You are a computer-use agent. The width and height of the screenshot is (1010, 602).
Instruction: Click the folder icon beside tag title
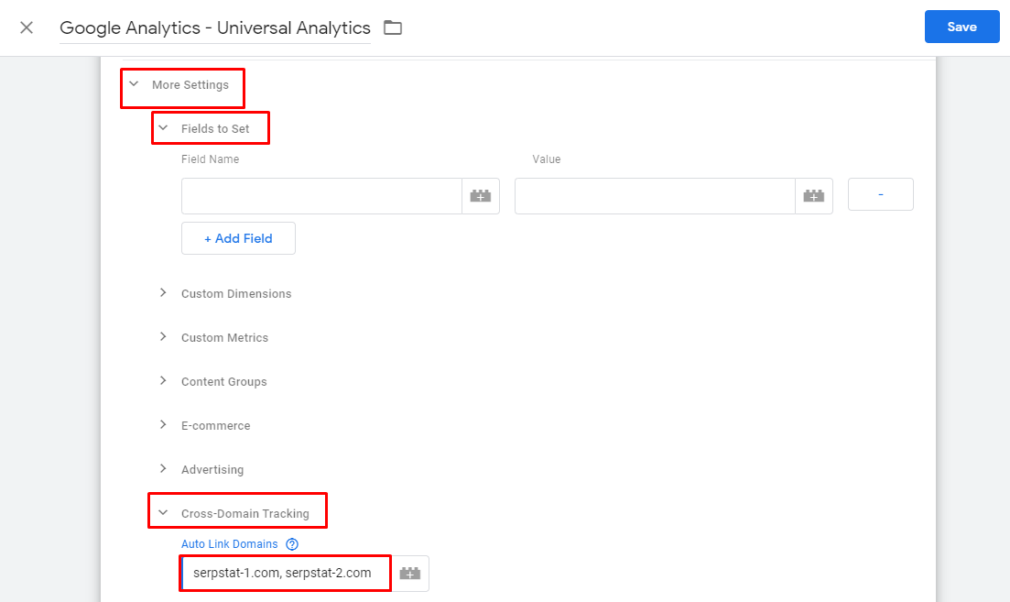pyautogui.click(x=393, y=27)
